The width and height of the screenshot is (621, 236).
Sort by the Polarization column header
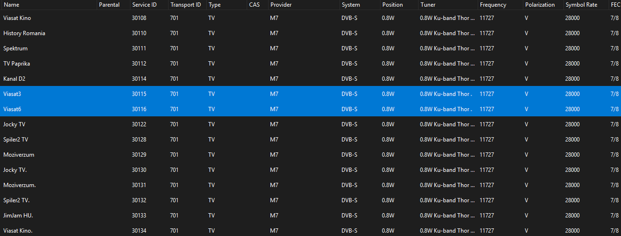click(x=542, y=5)
